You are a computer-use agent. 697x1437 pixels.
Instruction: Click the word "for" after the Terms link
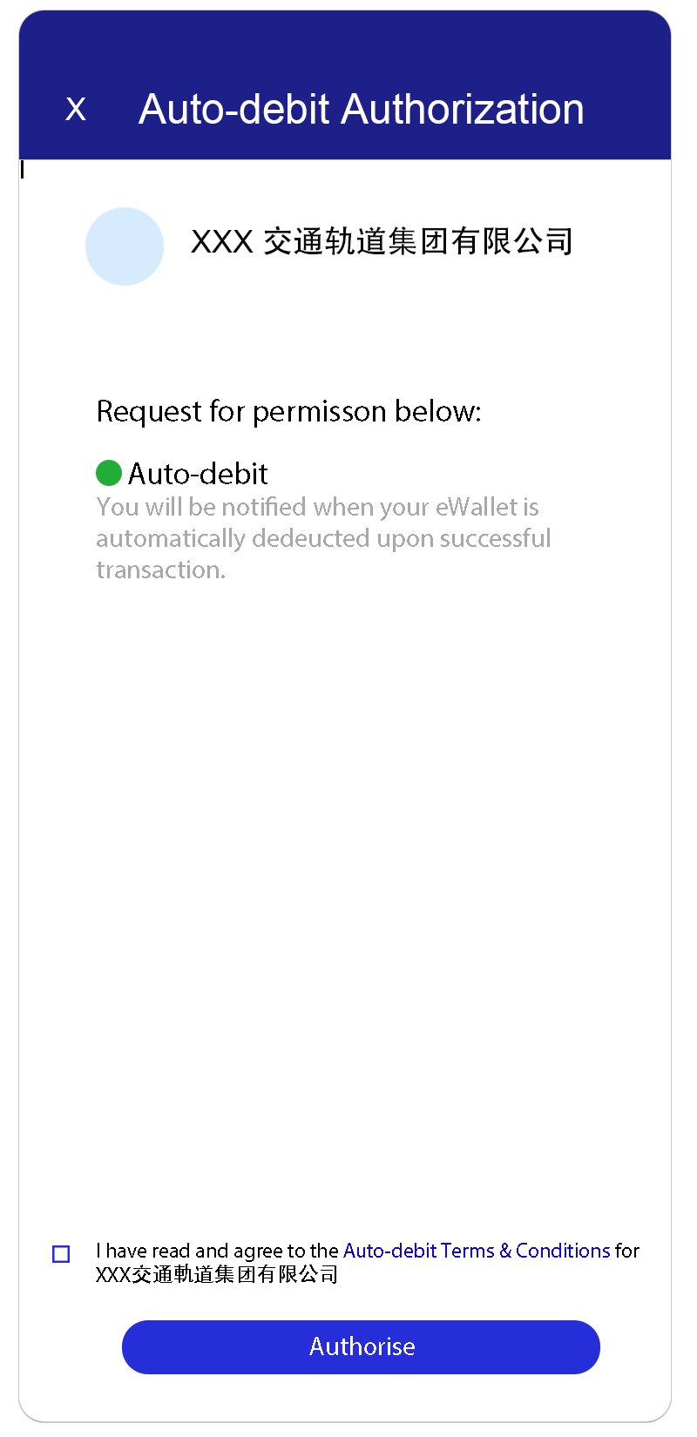627,1251
